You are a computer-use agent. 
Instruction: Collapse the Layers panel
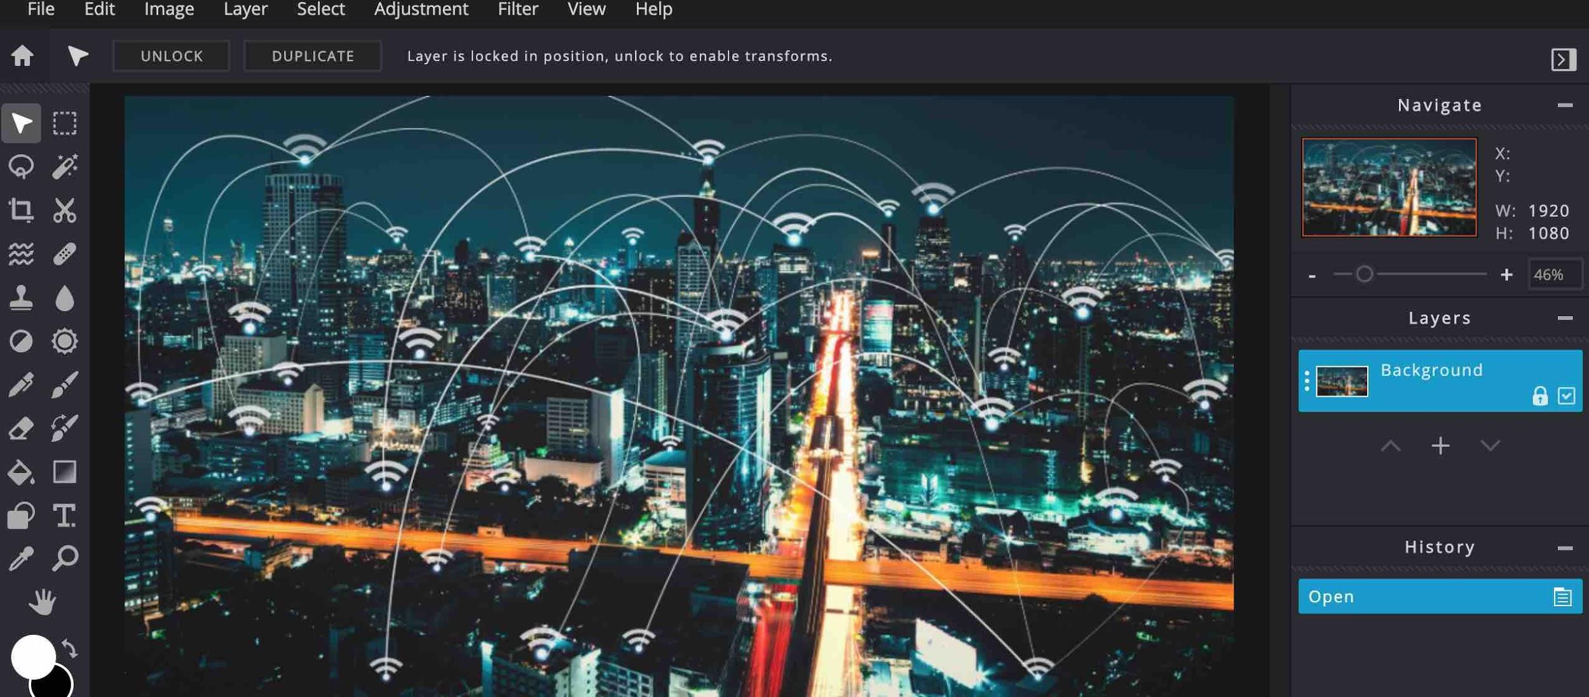point(1564,317)
